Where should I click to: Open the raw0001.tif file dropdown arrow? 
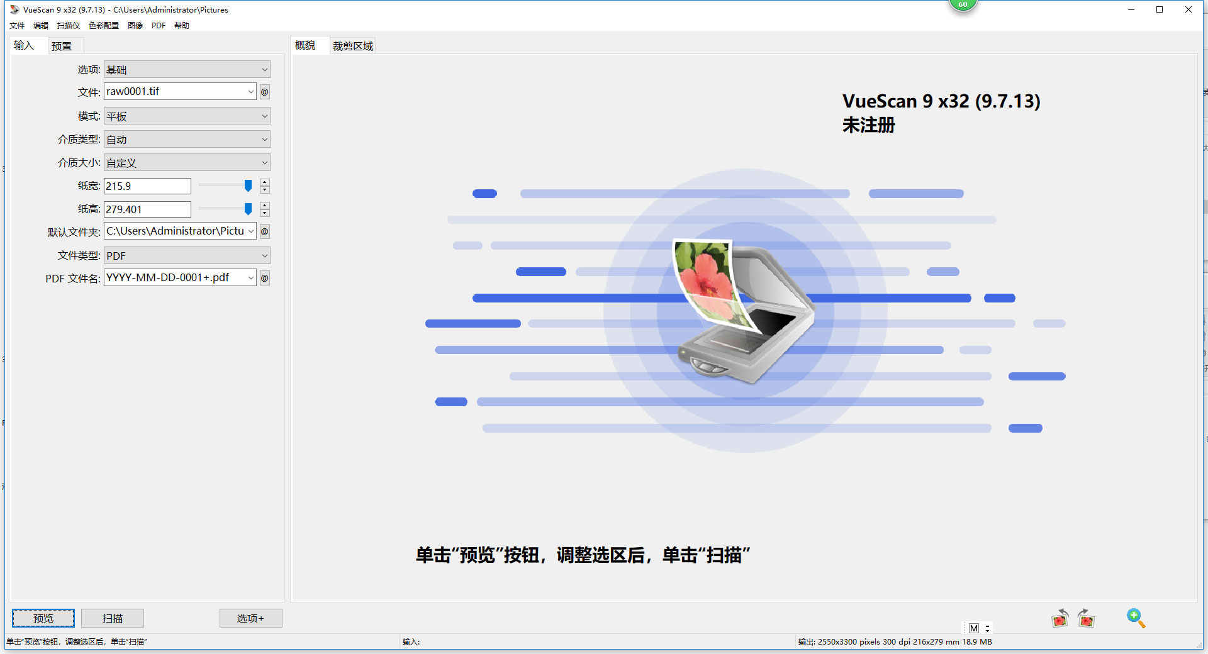[250, 92]
